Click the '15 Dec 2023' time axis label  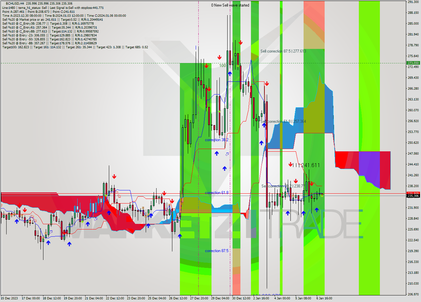click(x=10, y=299)
